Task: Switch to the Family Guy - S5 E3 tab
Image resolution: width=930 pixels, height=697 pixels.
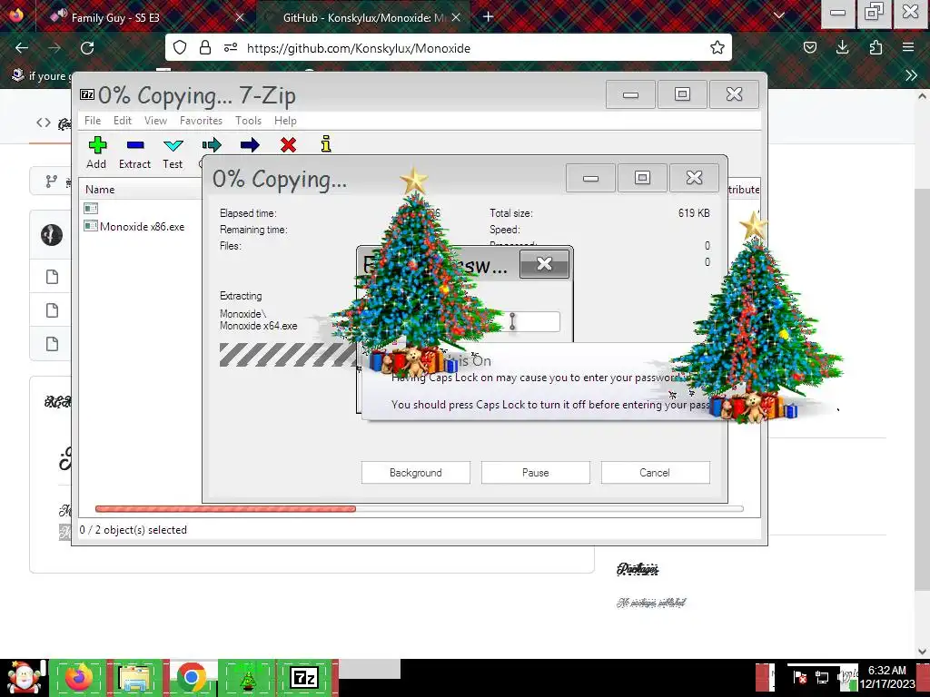Action: coord(145,17)
